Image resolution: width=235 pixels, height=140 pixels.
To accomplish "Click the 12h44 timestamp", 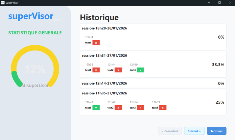I will pos(111,65).
